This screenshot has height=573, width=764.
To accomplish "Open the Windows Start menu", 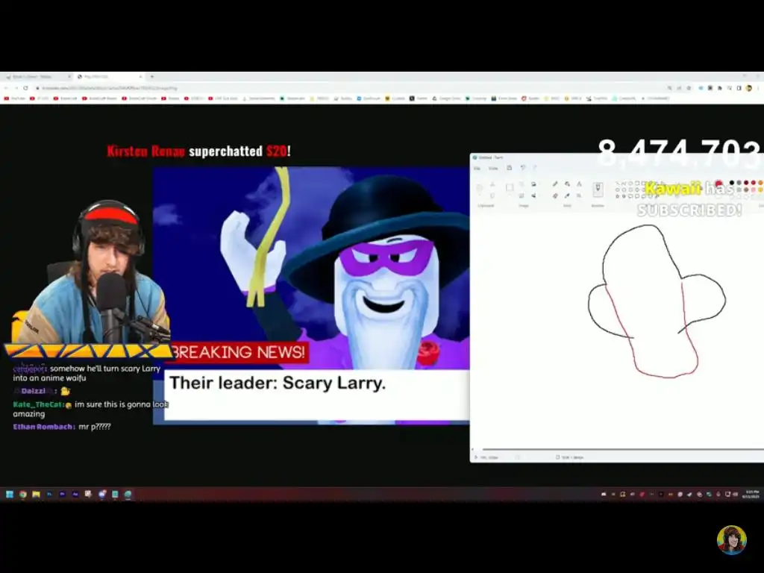I will (x=9, y=494).
